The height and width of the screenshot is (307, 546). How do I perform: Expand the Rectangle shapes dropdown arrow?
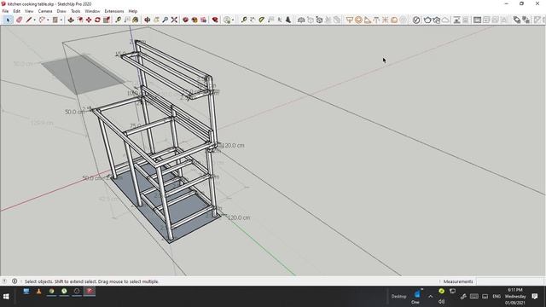coord(61,20)
